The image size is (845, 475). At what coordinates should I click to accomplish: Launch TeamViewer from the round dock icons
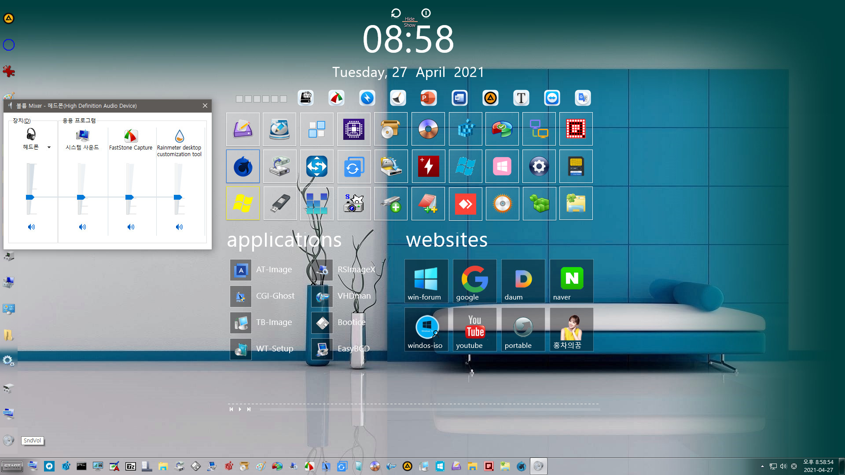(x=552, y=98)
